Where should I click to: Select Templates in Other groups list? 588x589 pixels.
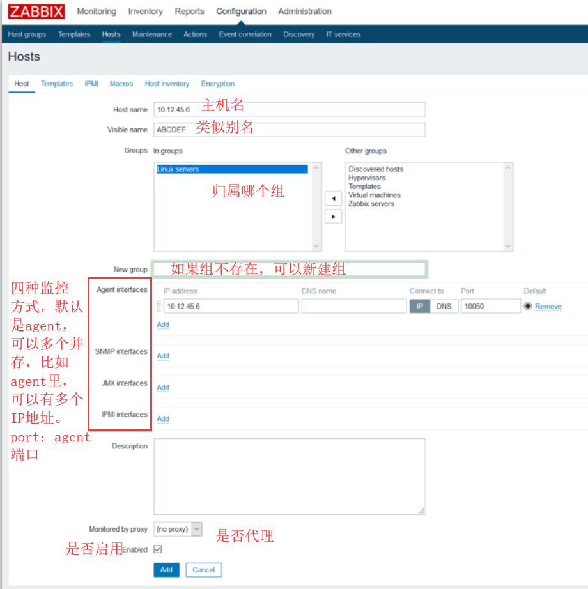364,187
